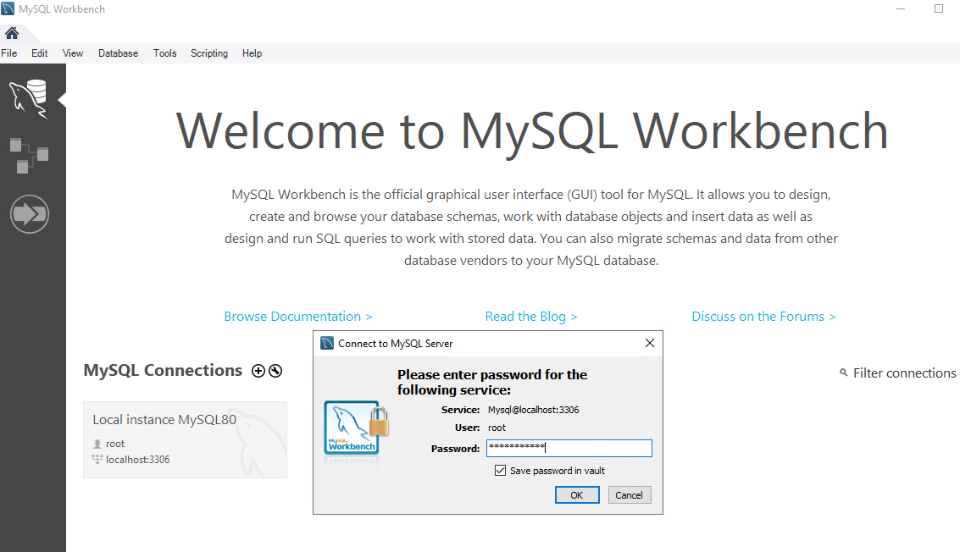960x552 pixels.
Task: Open manage connections wrench icon
Action: pos(275,371)
